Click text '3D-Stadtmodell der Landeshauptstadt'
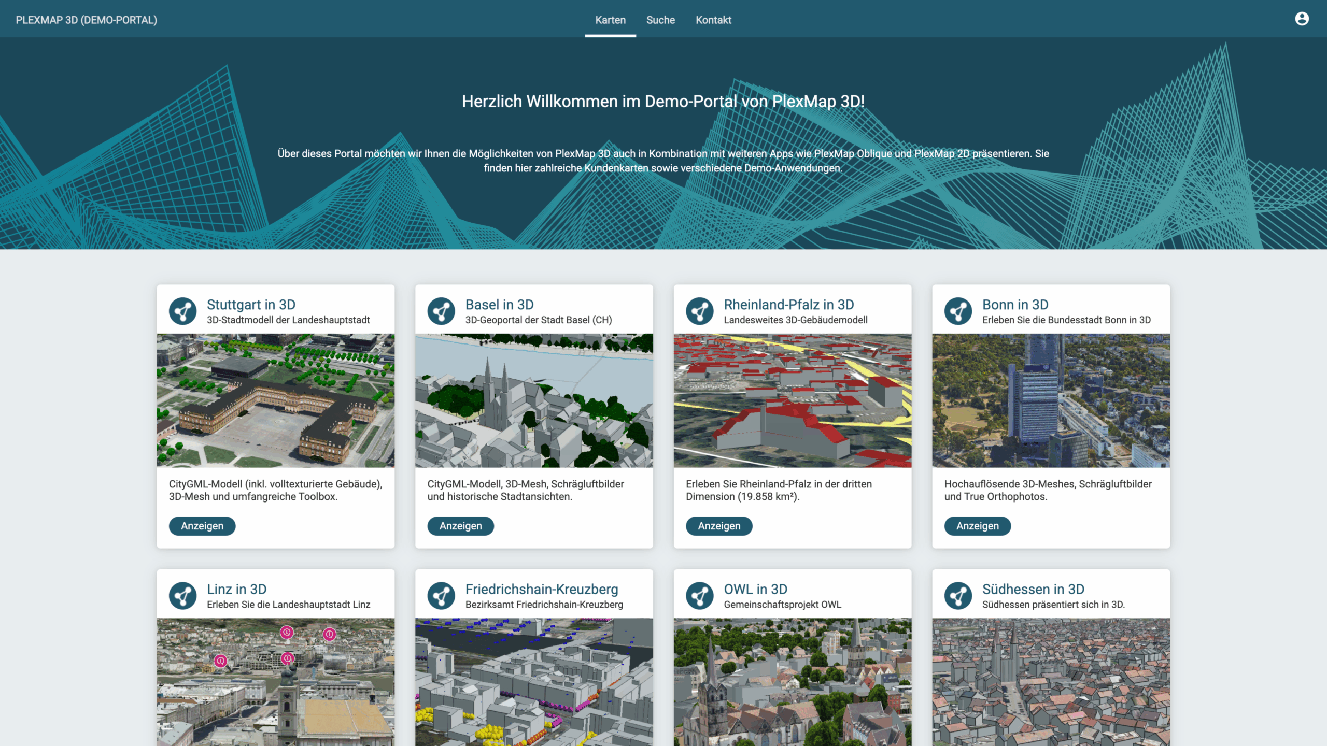The height and width of the screenshot is (746, 1327). point(288,320)
